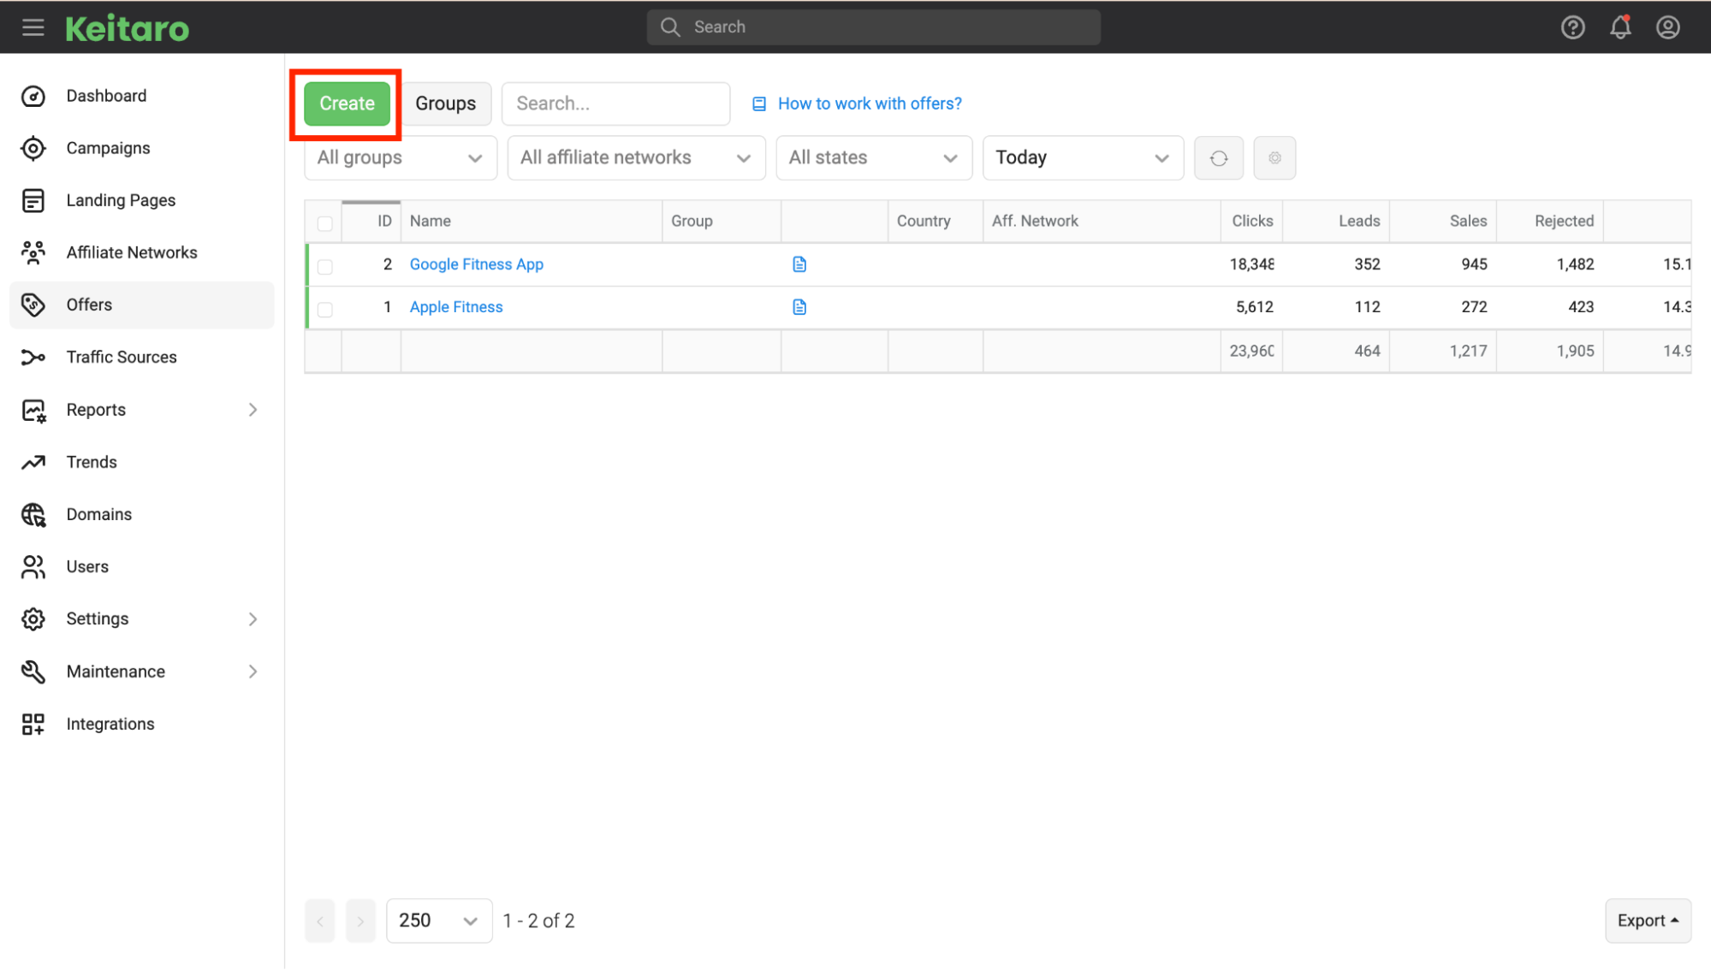Viewport: 1711px width, 970px height.
Task: Open the All groups dropdown
Action: pos(401,157)
